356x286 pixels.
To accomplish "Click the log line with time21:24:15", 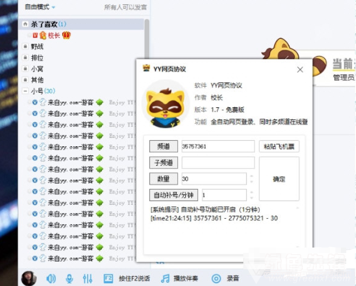I will coord(214,218).
